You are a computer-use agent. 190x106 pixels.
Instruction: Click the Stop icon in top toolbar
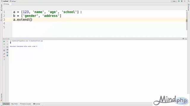tap(185, 1)
